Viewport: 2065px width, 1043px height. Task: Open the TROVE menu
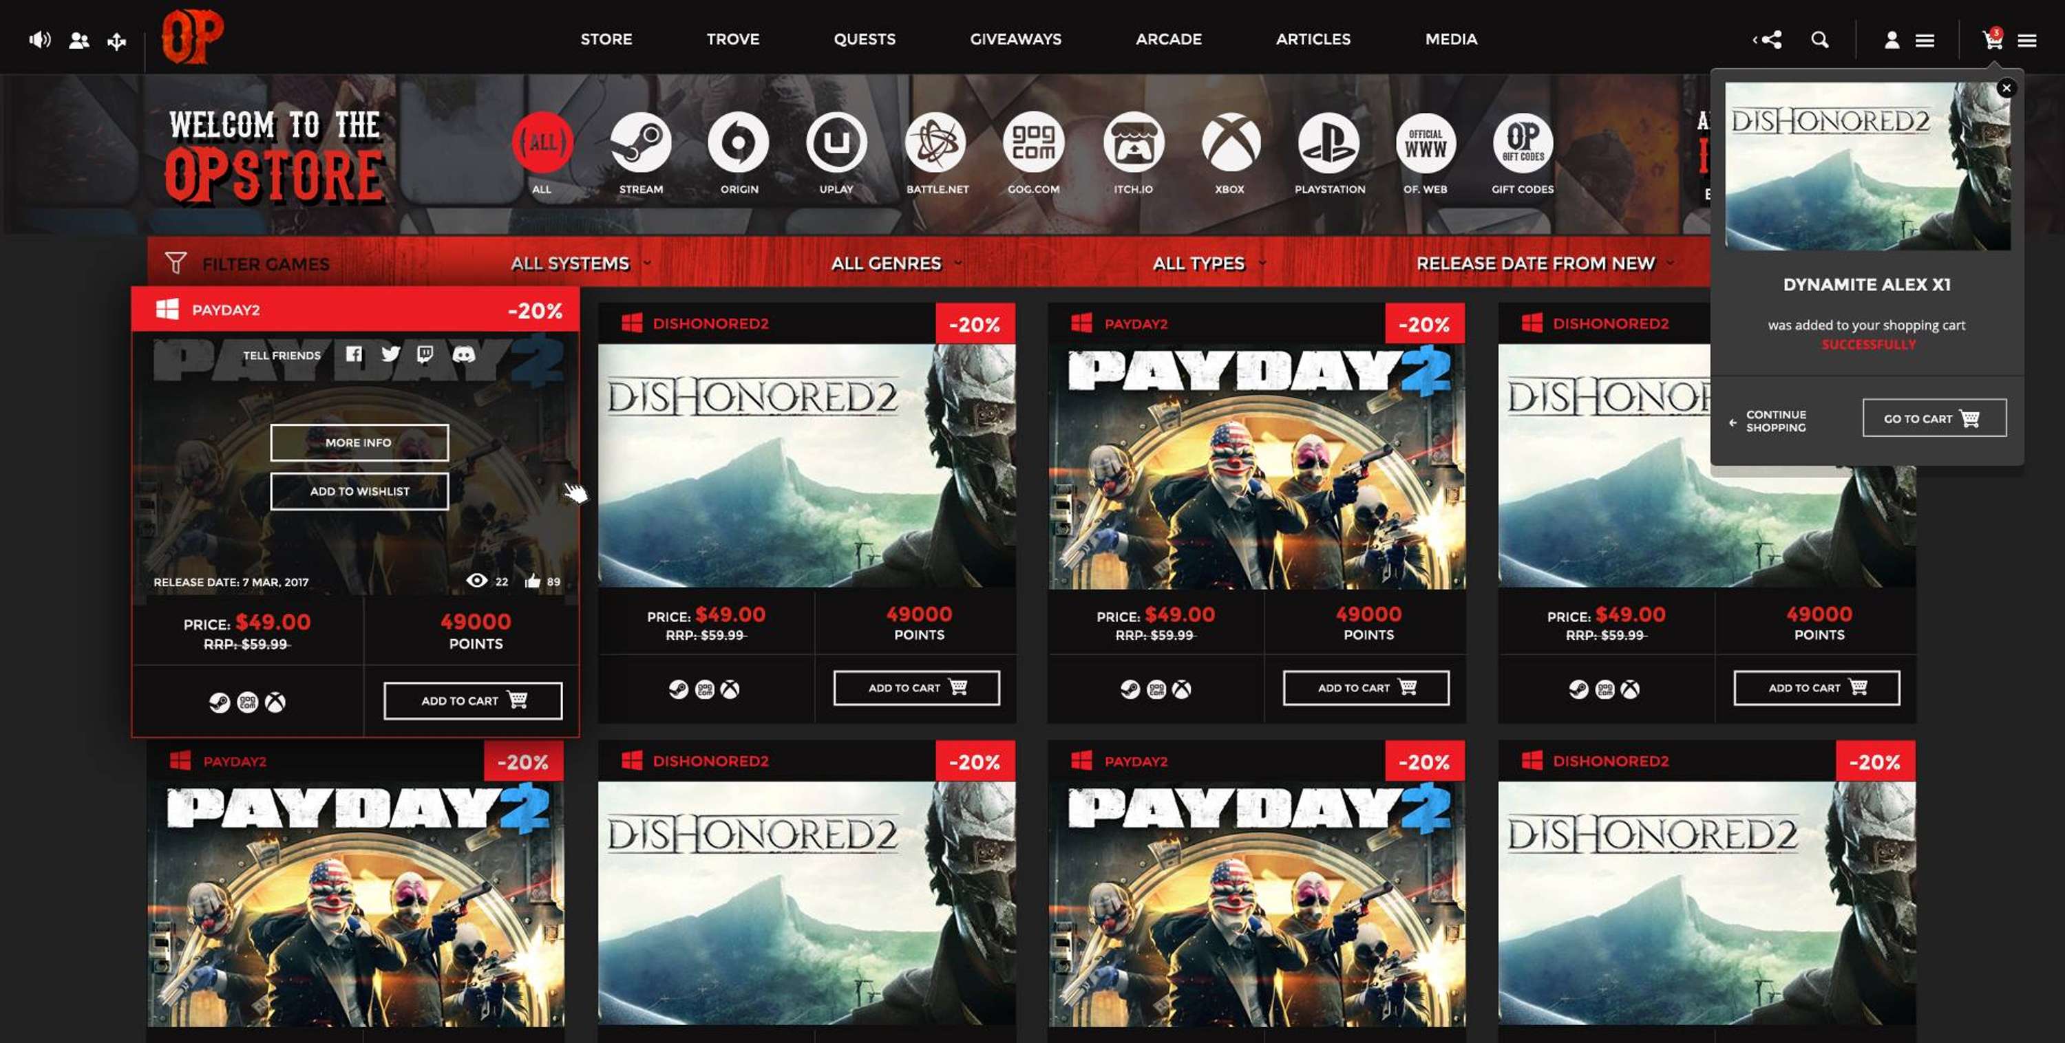(x=732, y=39)
